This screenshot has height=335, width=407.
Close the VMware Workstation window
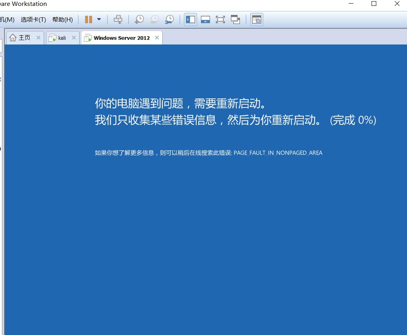click(397, 4)
